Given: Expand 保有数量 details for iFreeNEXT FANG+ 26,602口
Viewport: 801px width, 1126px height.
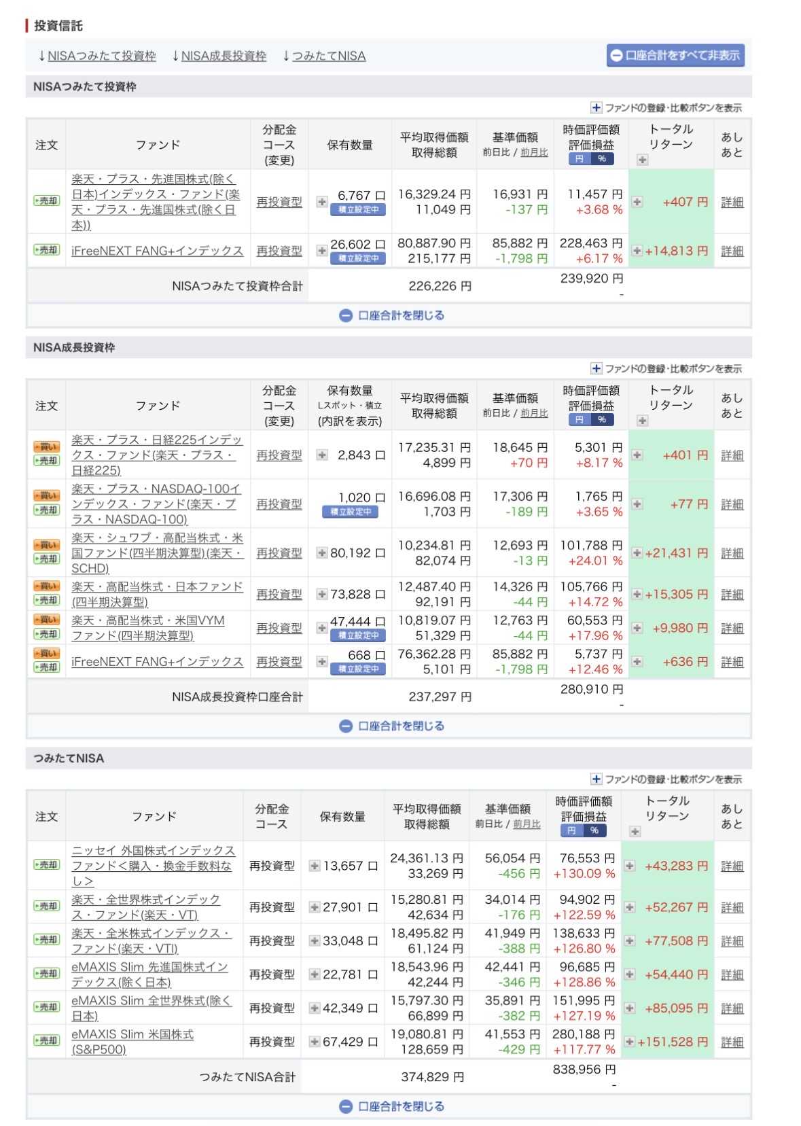Looking at the screenshot, I should pyautogui.click(x=322, y=251).
